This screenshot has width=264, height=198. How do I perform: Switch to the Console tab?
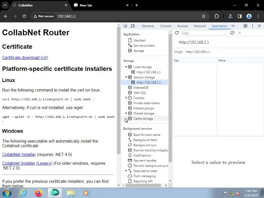(x=166, y=26)
